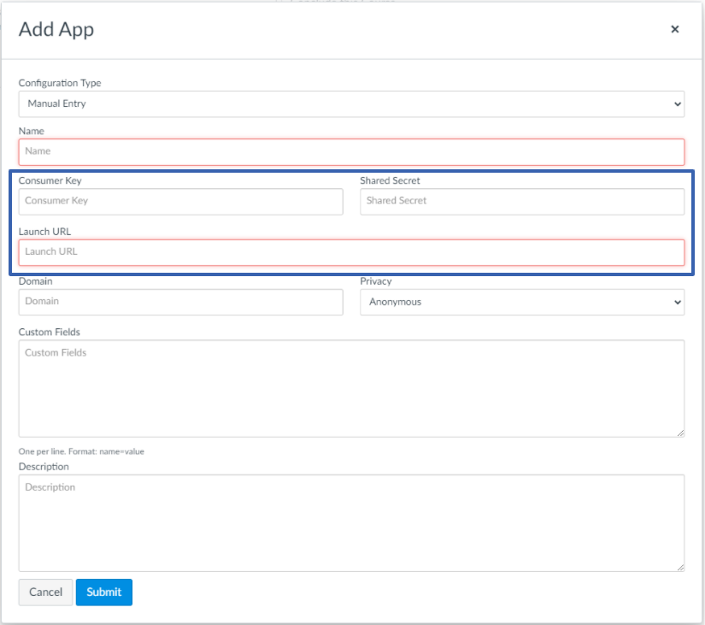Click inside the Description textarea
The image size is (705, 625).
(351, 523)
